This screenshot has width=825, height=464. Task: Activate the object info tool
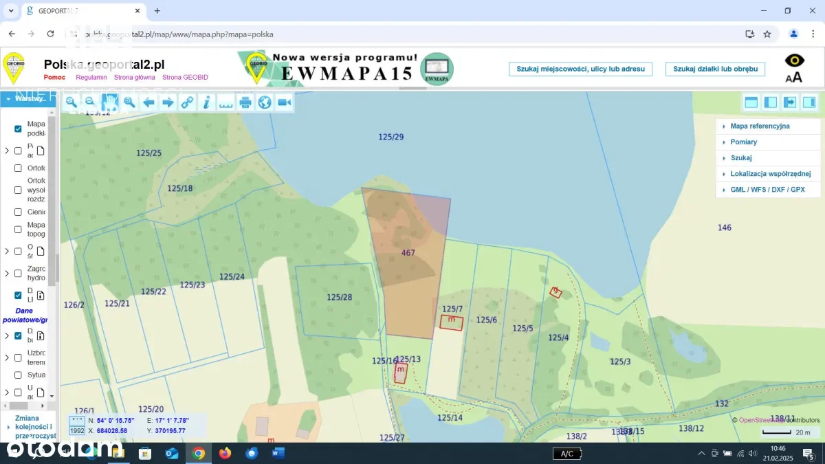(206, 102)
